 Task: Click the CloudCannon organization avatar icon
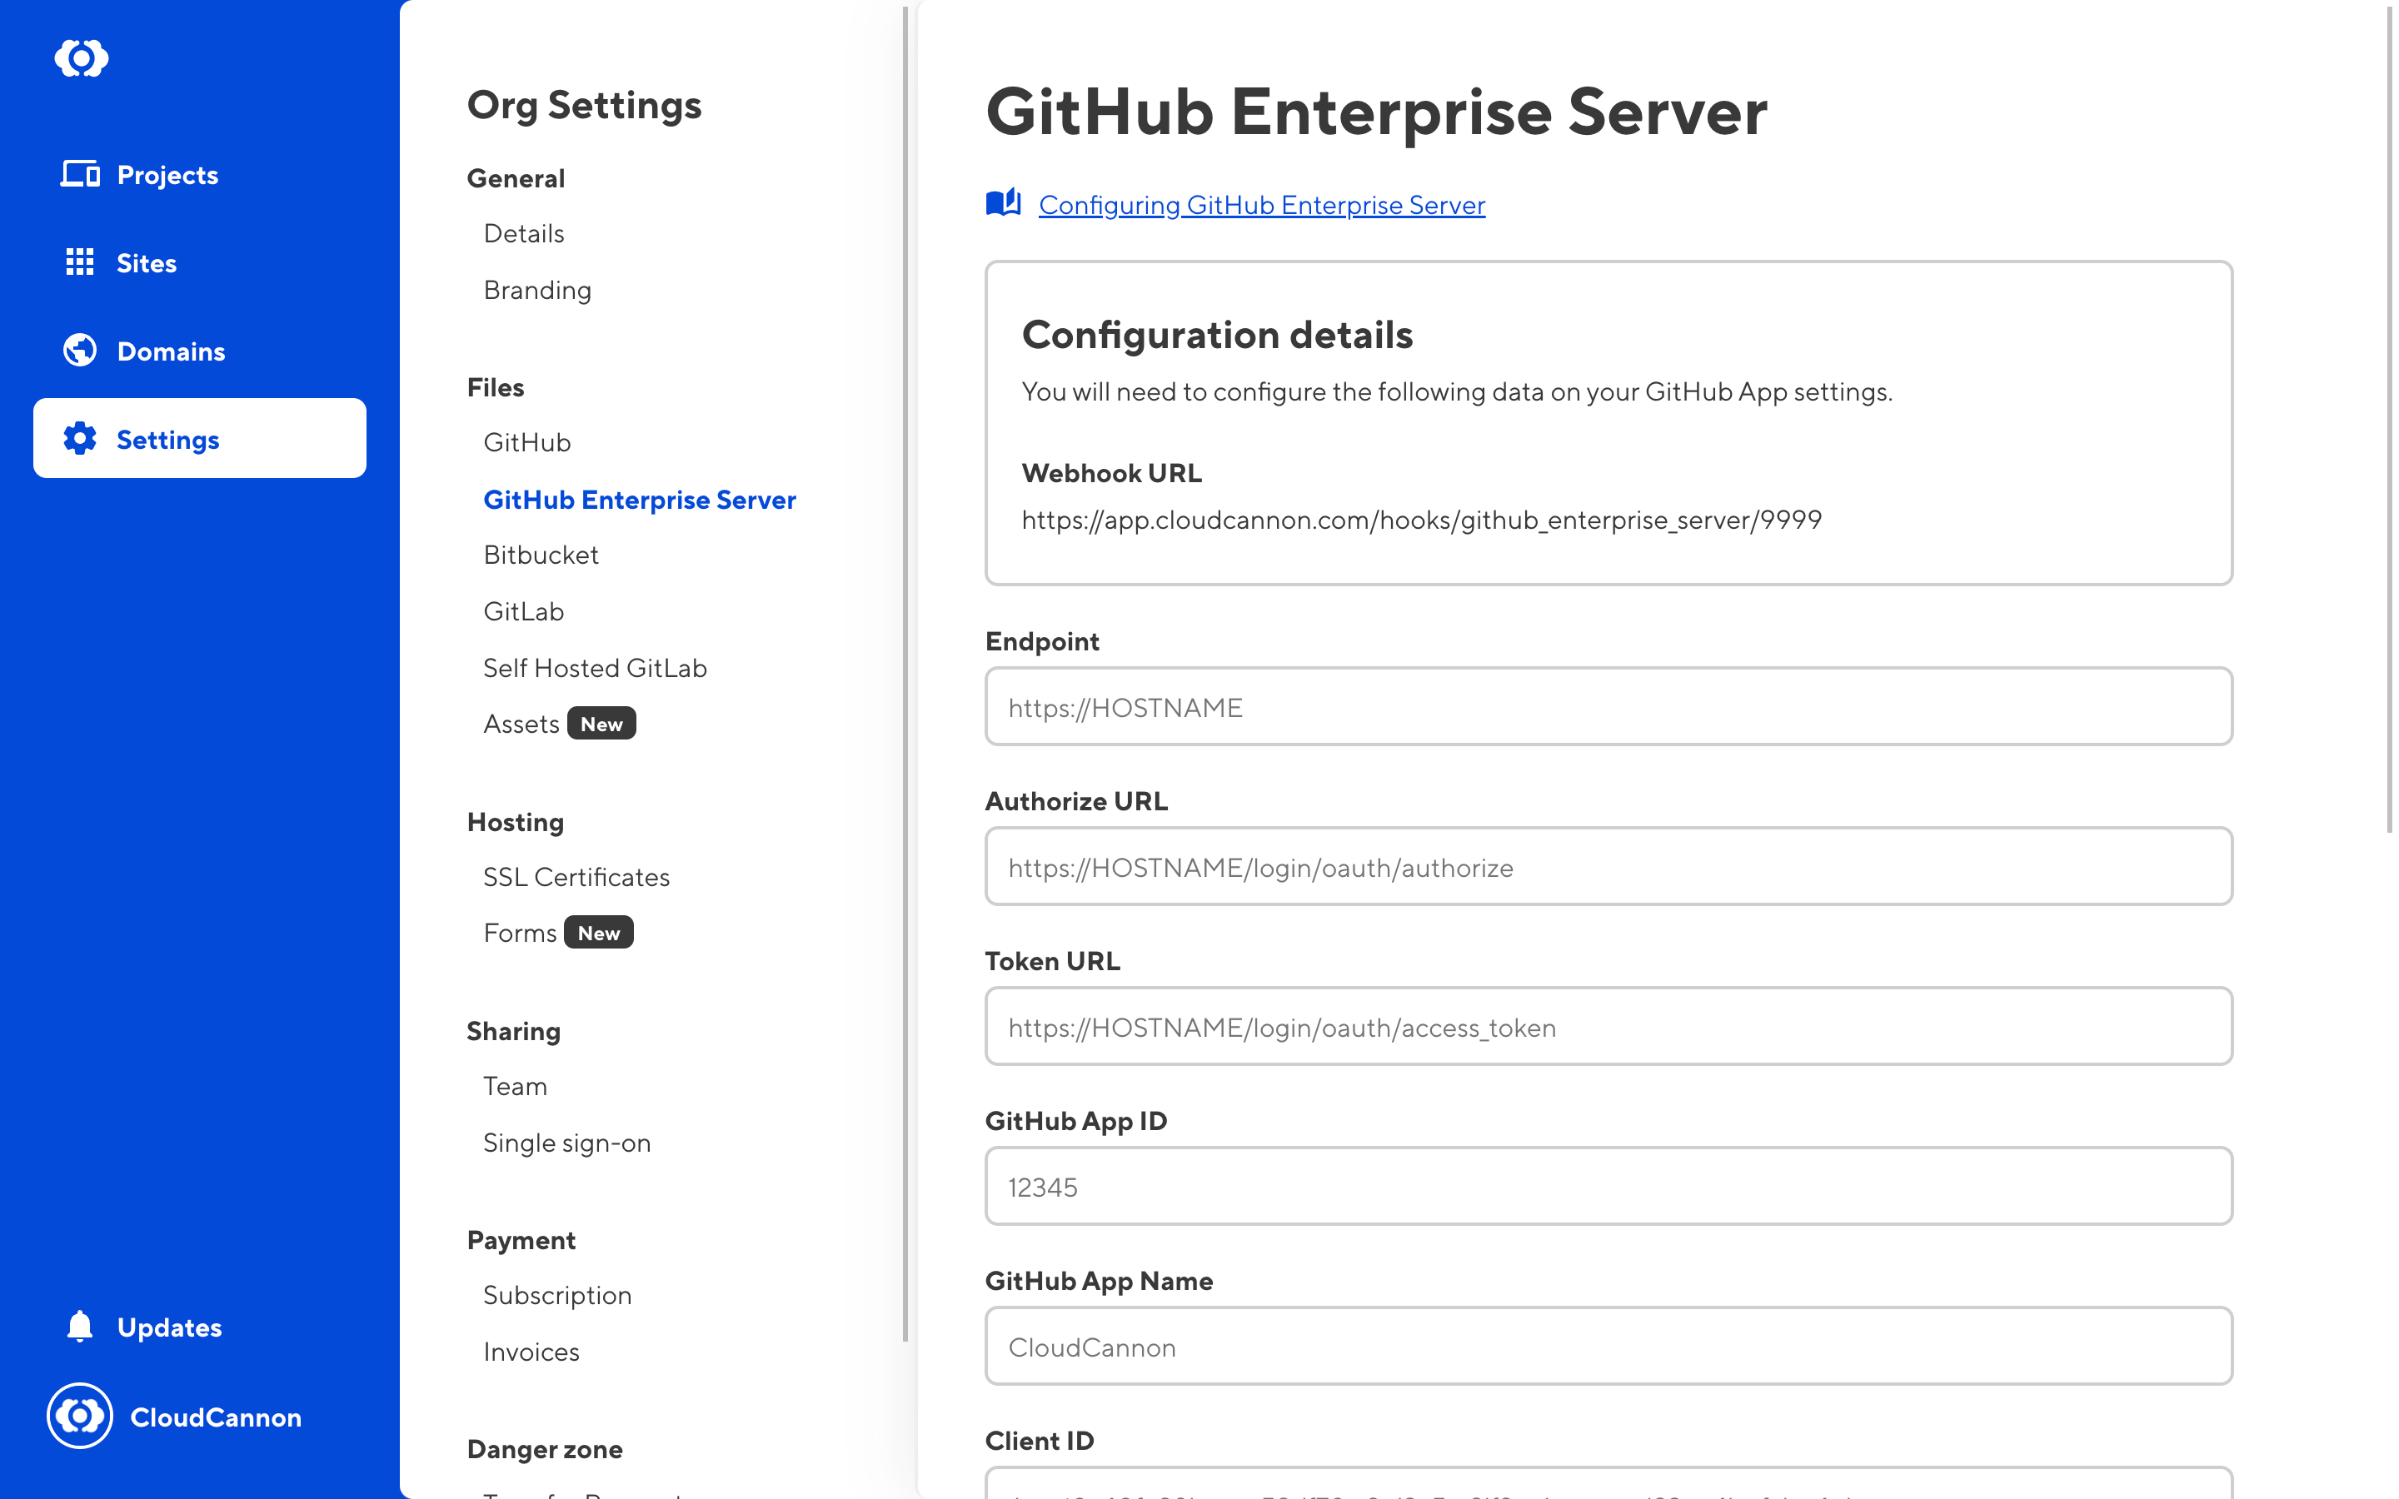coord(79,1416)
